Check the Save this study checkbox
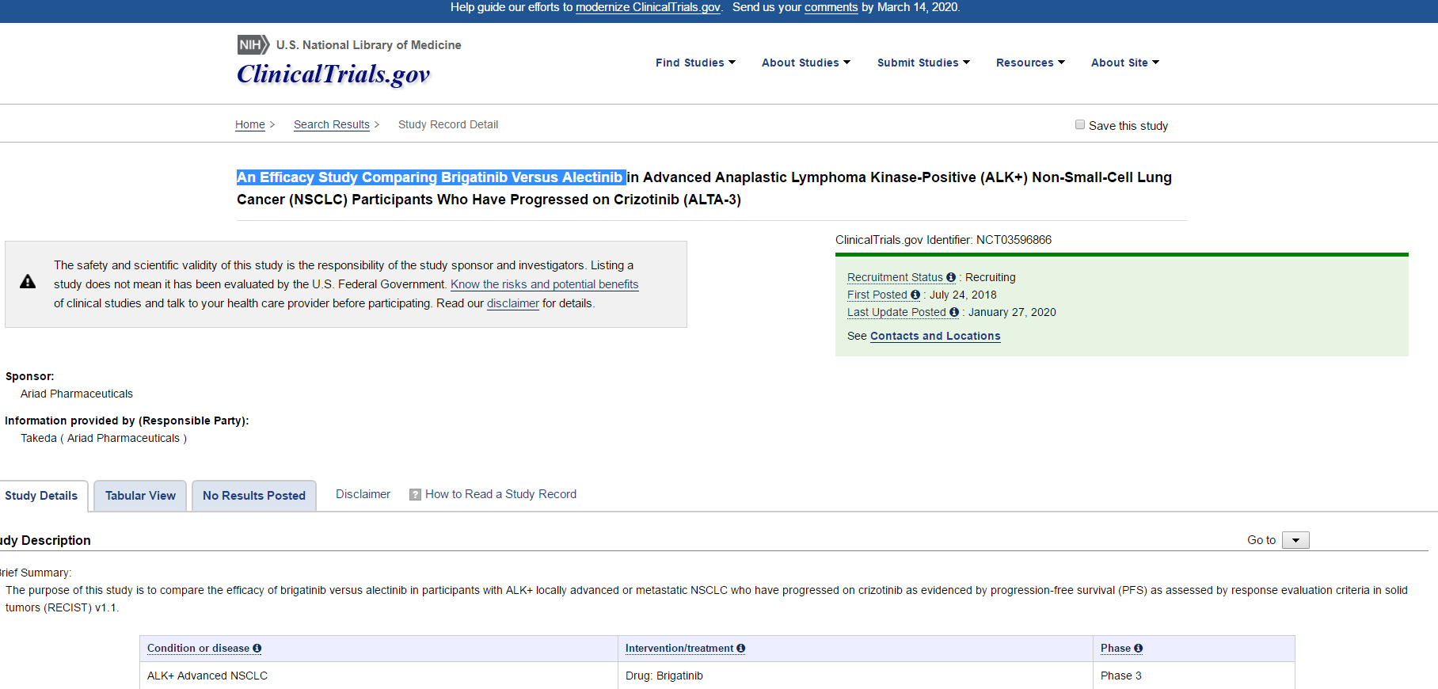The height and width of the screenshot is (689, 1438). click(1080, 124)
